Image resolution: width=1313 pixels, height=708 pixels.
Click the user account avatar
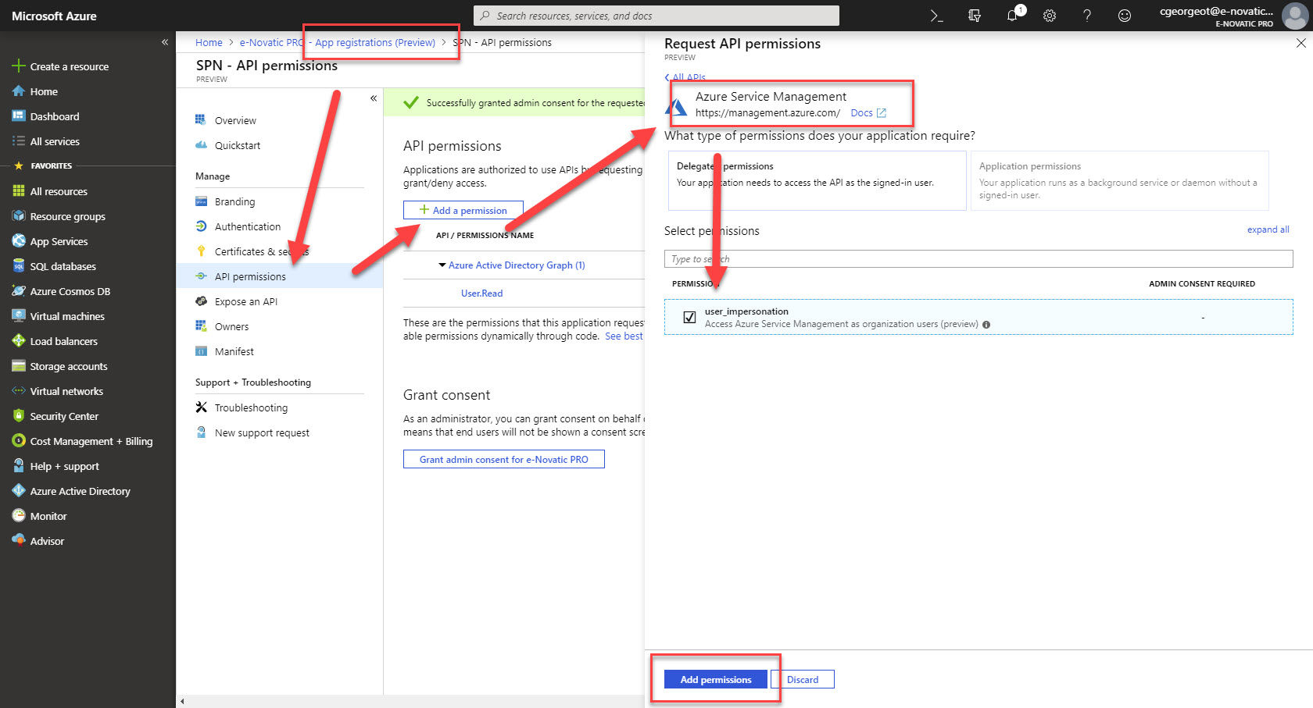click(x=1295, y=16)
